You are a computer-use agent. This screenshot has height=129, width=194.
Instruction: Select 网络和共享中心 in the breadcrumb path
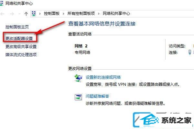pyautogui.click(x=116, y=13)
